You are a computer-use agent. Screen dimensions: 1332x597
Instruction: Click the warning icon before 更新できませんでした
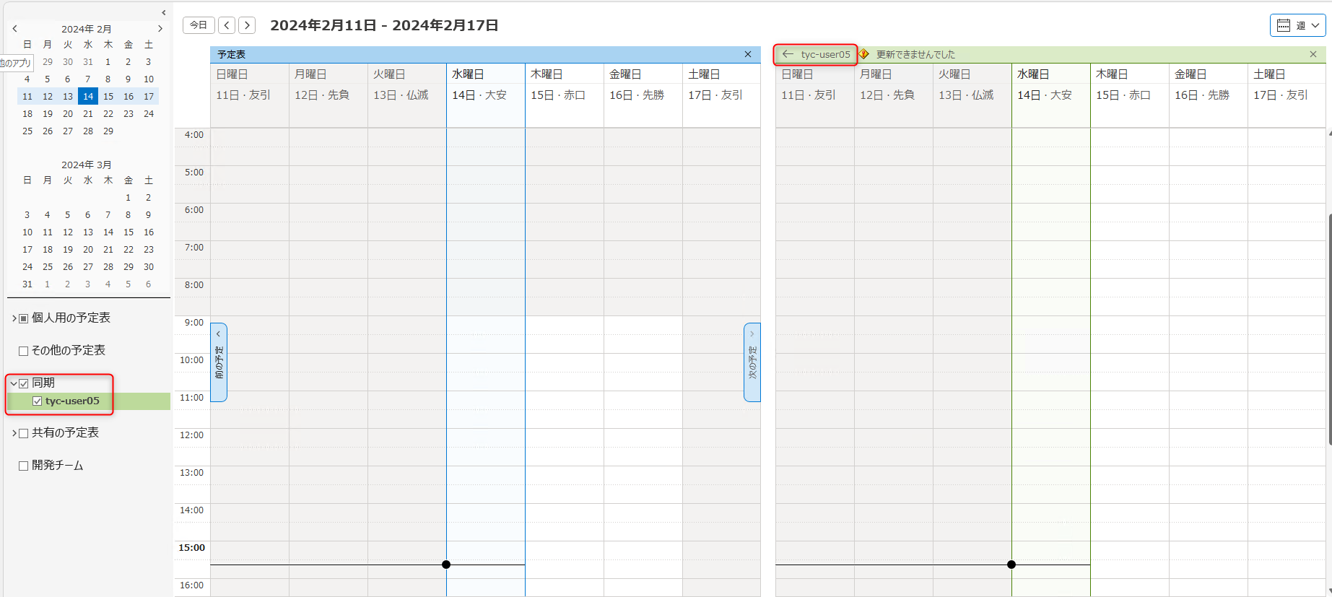pos(864,54)
